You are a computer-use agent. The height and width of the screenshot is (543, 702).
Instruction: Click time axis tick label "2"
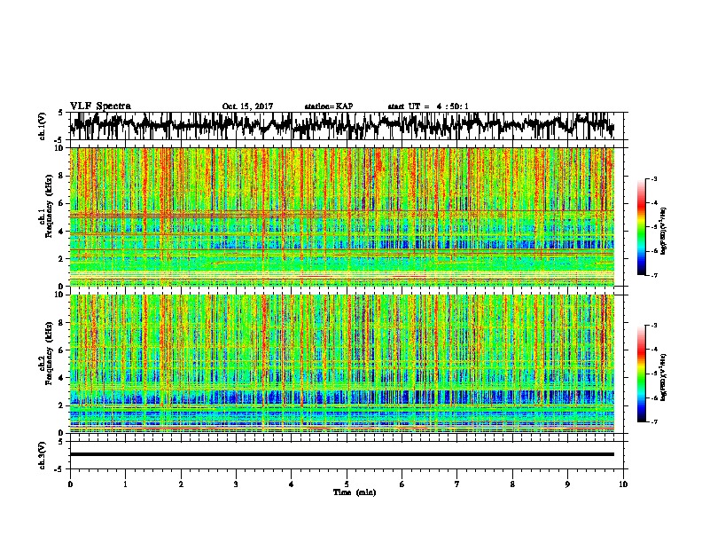181,484
